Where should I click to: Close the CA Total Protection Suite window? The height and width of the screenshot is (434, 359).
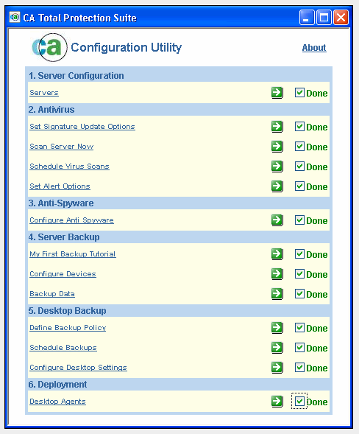(x=341, y=18)
